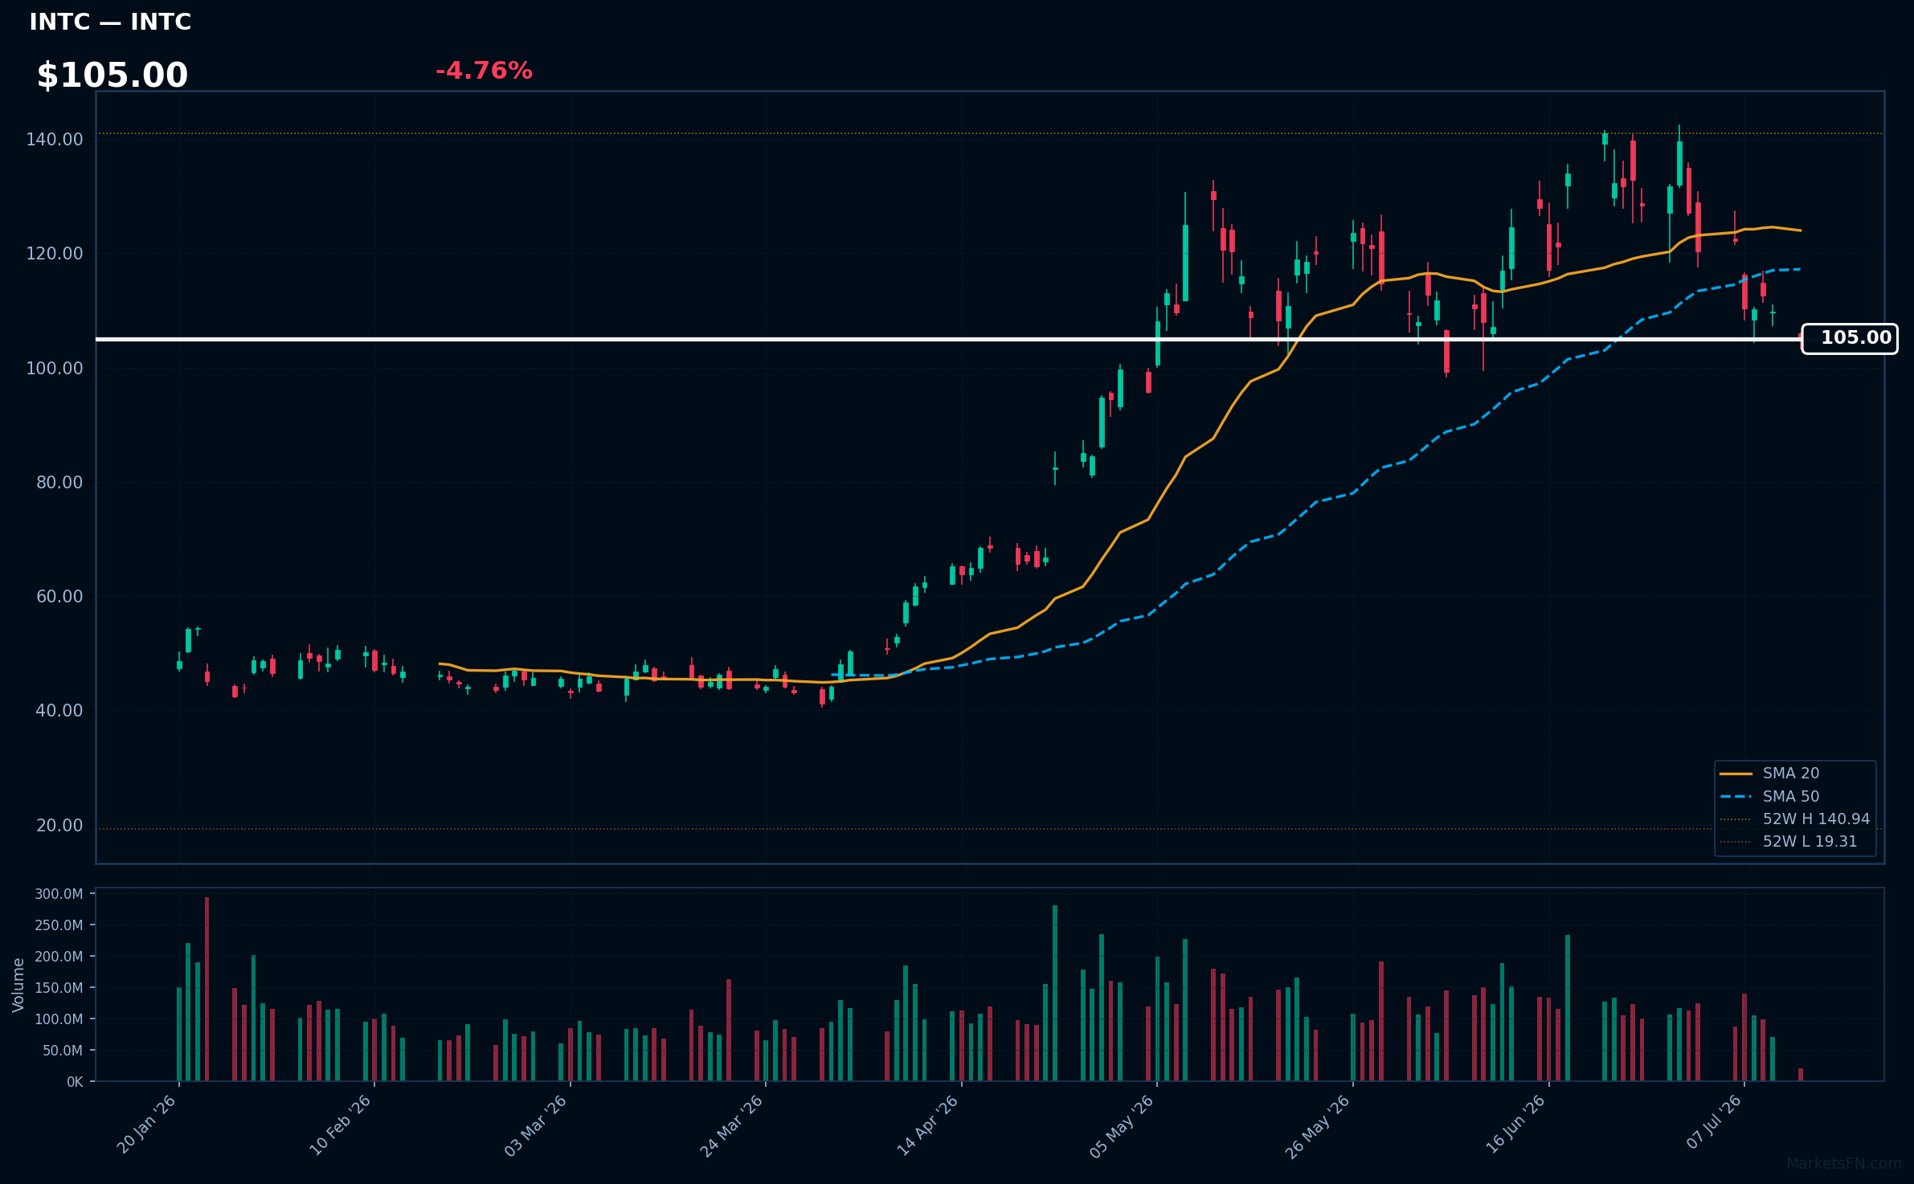Click the tallest green volume bar in late April
This screenshot has width=1914, height=1184.
[x=1055, y=994]
